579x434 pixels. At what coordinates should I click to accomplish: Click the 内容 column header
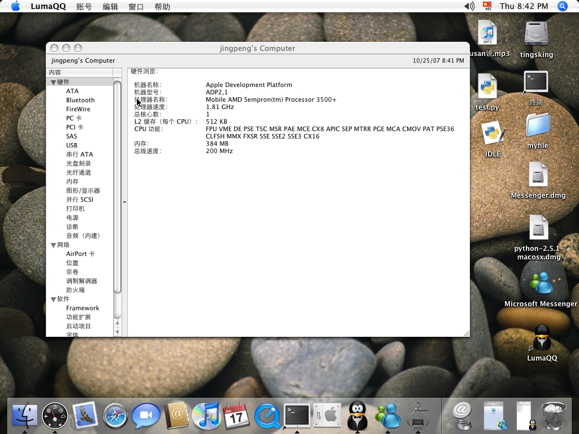pyautogui.click(x=80, y=72)
